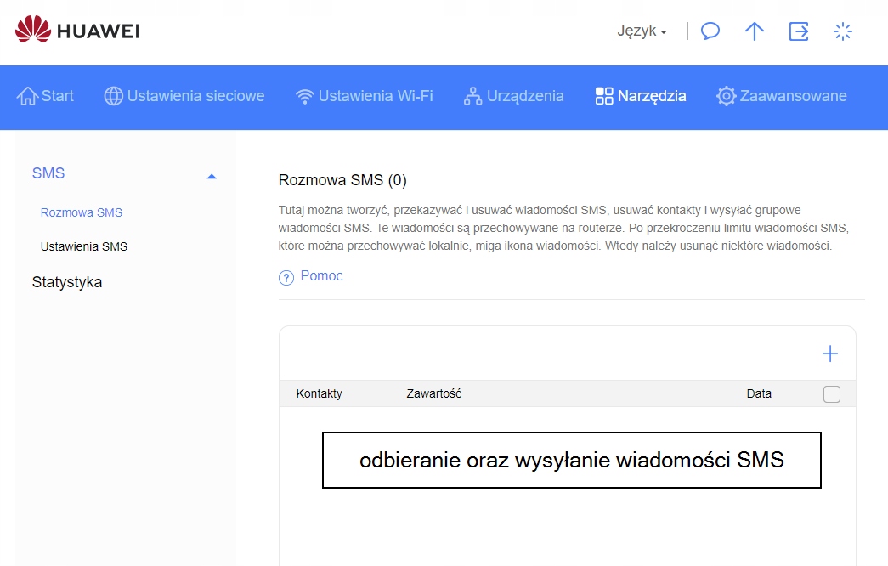Click the update arrow icon in header

[755, 31]
